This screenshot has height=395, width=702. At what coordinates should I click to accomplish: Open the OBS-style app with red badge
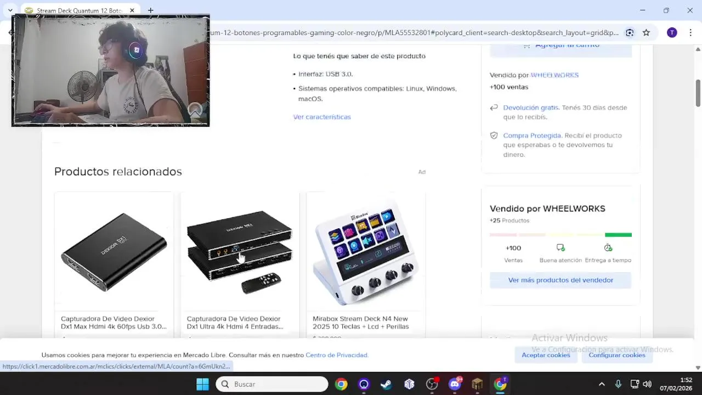[432, 384]
